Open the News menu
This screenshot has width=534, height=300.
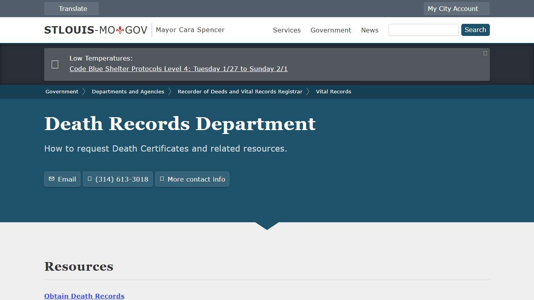(369, 30)
